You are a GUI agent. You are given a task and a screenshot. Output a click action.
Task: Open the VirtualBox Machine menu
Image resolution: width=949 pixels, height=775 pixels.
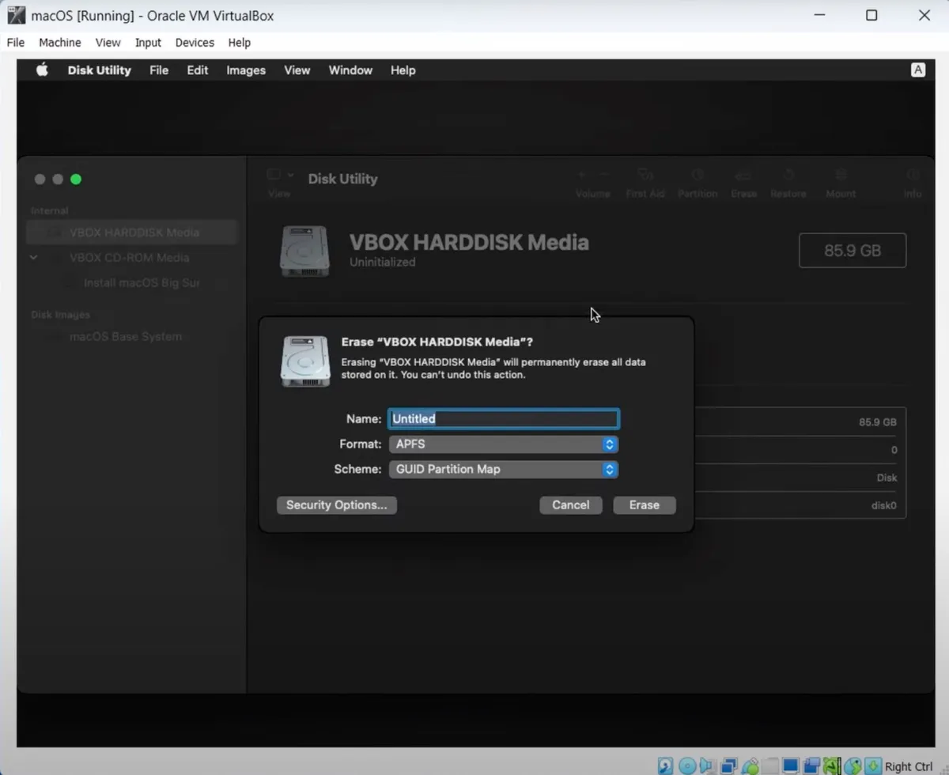(x=60, y=43)
